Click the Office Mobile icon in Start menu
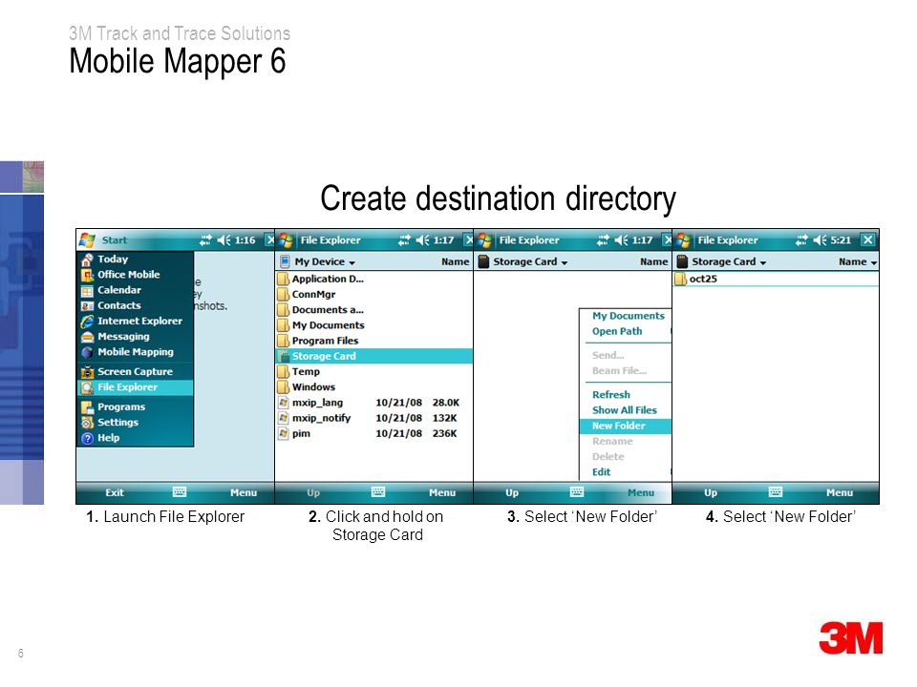 pos(87,275)
